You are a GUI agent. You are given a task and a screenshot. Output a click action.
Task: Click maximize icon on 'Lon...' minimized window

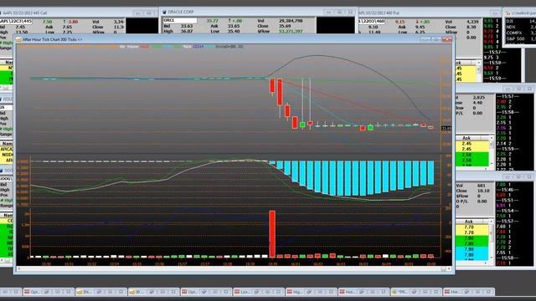pyautogui.click(x=268, y=292)
